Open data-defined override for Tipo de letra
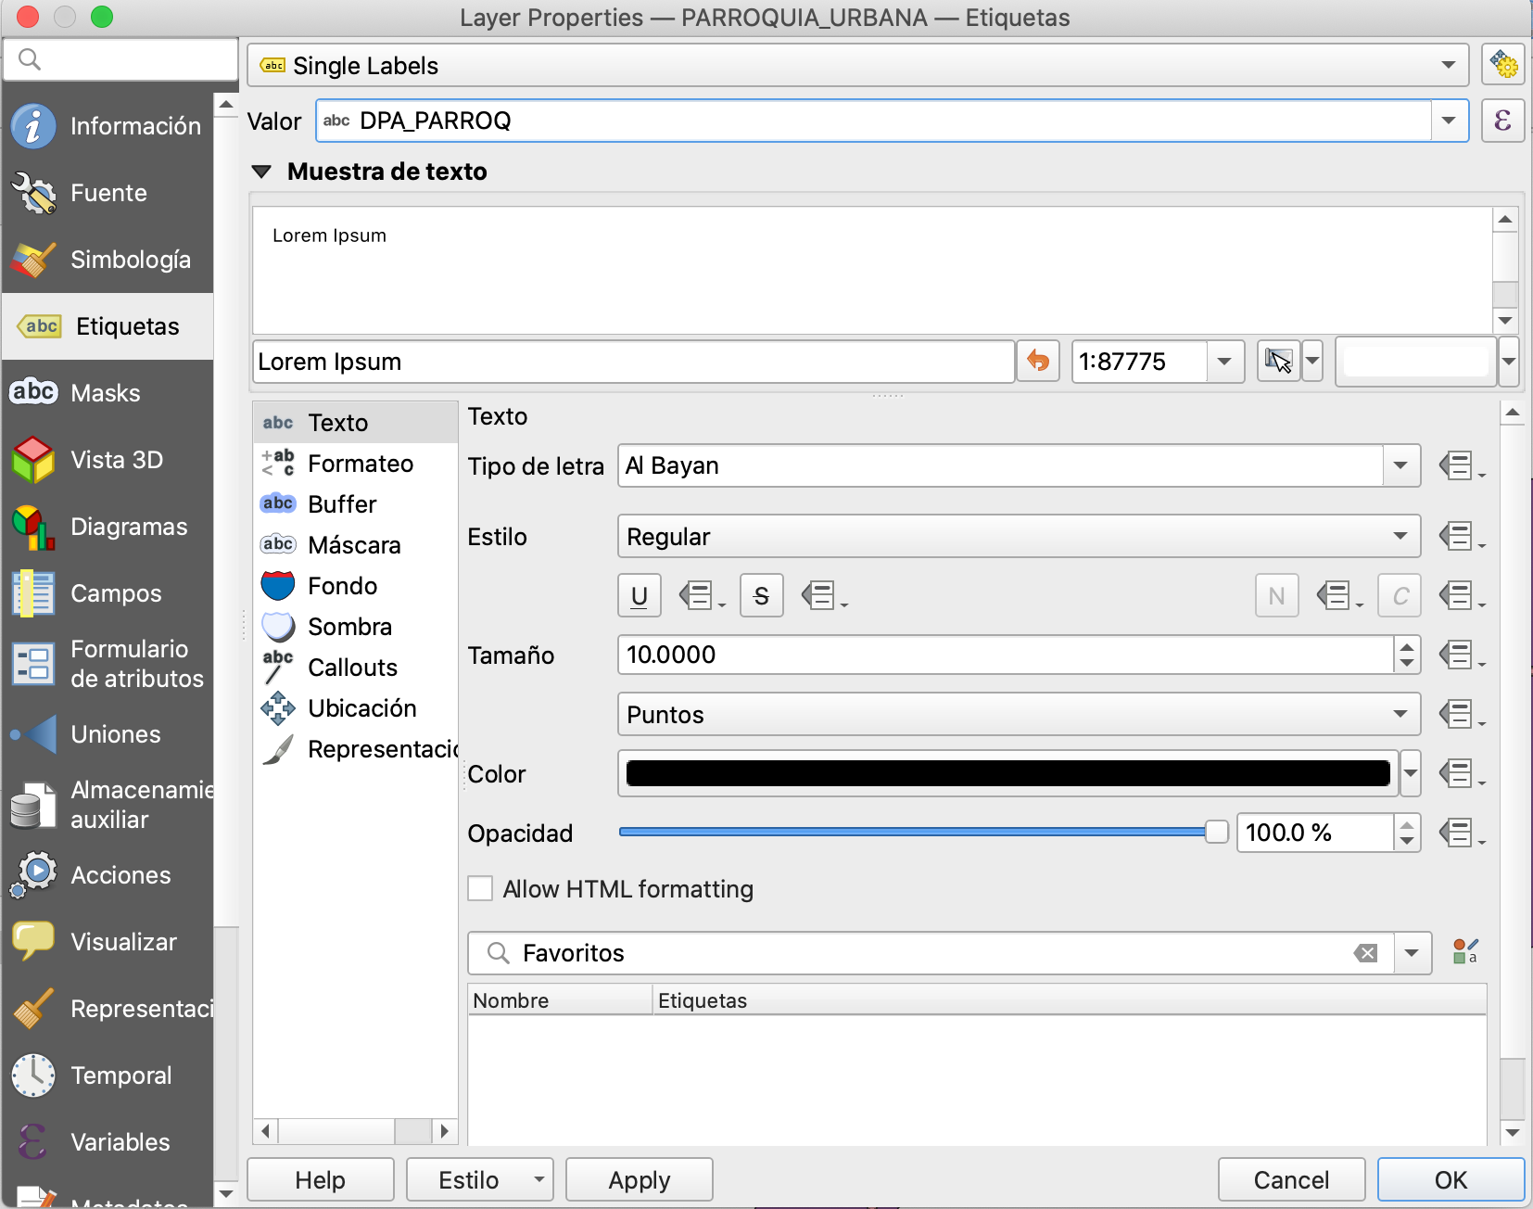The image size is (1533, 1209). (x=1460, y=465)
